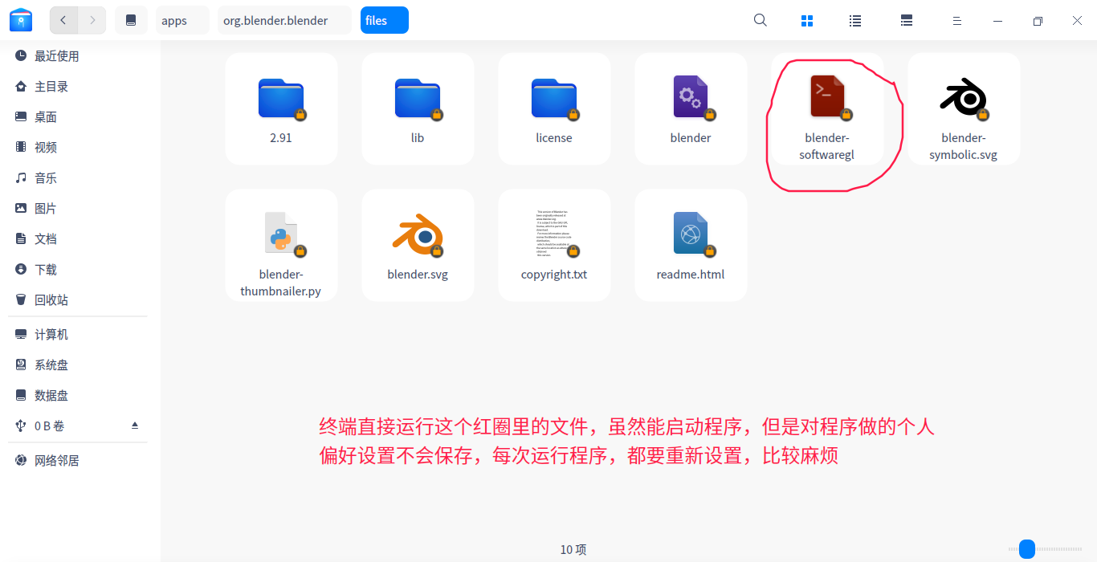This screenshot has width=1097, height=562.
Task: Click the blender-softwaregl file name
Action: pos(827,146)
